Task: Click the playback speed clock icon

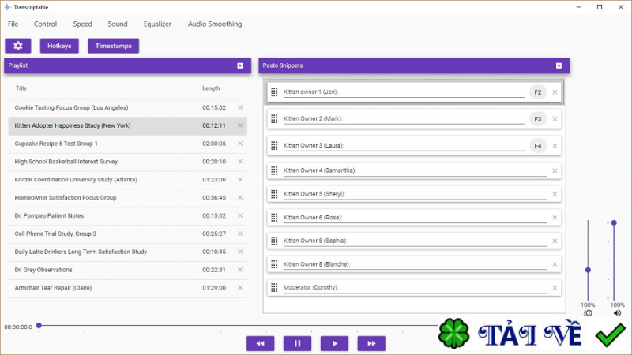Action: point(588,312)
